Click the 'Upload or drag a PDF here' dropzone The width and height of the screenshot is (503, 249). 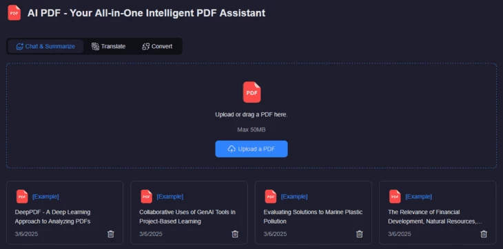(x=251, y=116)
